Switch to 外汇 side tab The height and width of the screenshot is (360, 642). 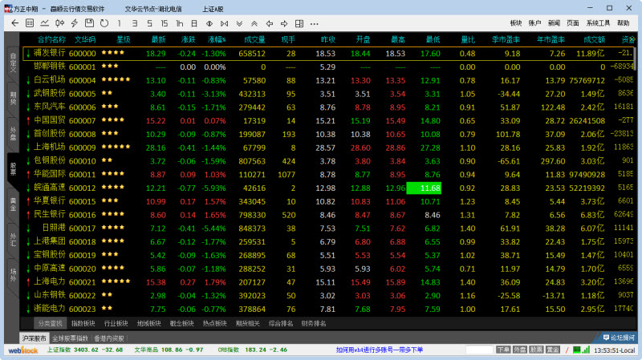pos(13,239)
